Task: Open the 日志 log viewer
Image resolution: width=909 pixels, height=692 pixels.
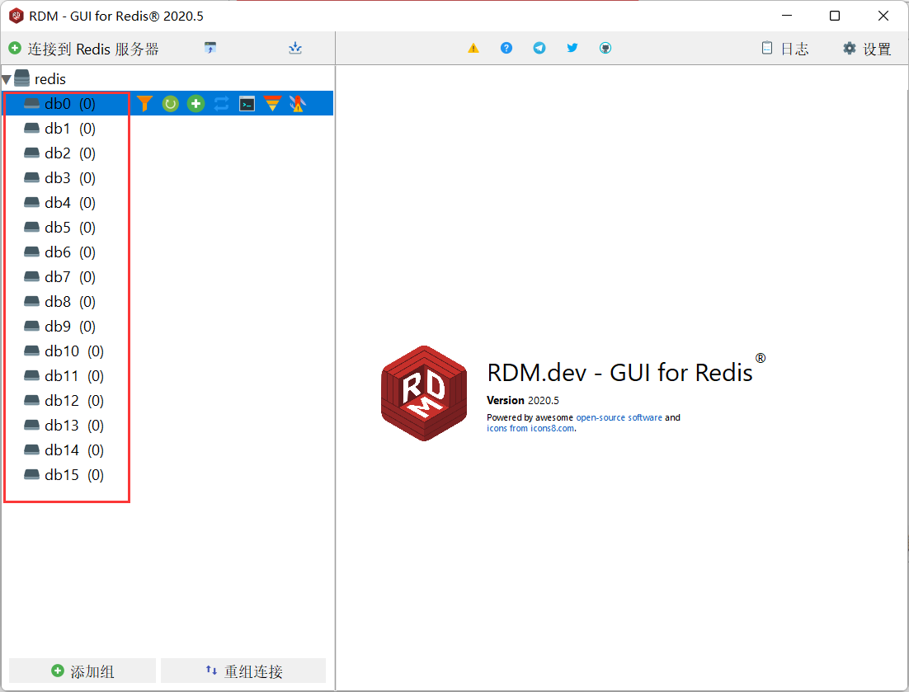Action: tap(785, 49)
